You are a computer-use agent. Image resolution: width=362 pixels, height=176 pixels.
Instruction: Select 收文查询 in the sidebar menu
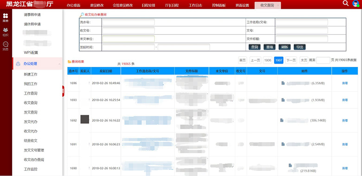pos(31,103)
